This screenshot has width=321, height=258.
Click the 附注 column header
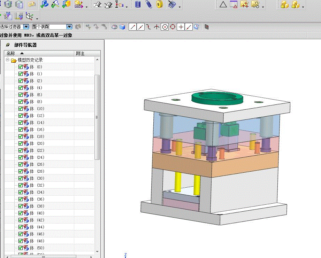click(x=80, y=53)
